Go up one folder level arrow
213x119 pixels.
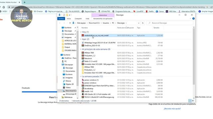point(70,23)
